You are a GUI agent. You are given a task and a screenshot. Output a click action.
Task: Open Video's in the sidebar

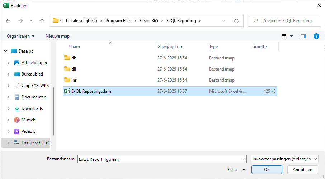point(28,131)
